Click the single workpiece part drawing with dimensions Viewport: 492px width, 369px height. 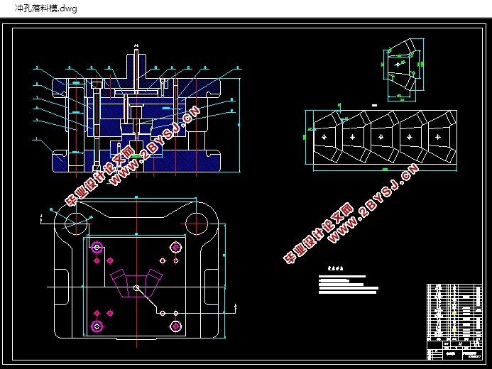[403, 70]
